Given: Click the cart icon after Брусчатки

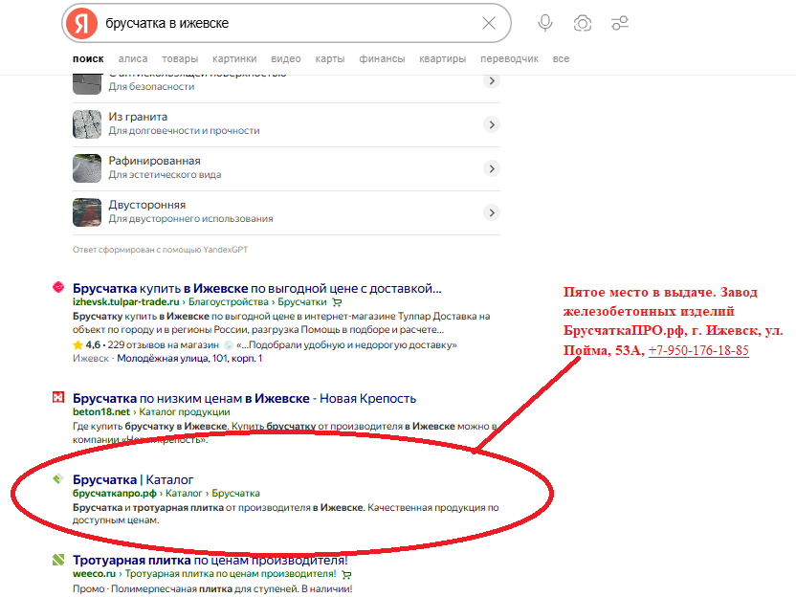Looking at the screenshot, I should (x=337, y=302).
